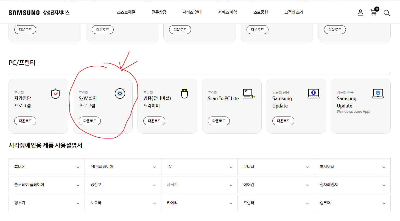
Task: Expand the 전자레인지 manual dropdown
Action: (x=353, y=185)
